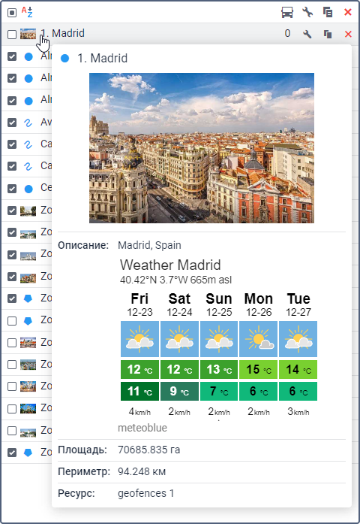Uncheck the first blue circle geofence checkbox
This screenshot has width=360, height=524.
(x=12, y=56)
